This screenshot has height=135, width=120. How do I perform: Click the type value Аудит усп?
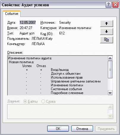click(x=27, y=33)
